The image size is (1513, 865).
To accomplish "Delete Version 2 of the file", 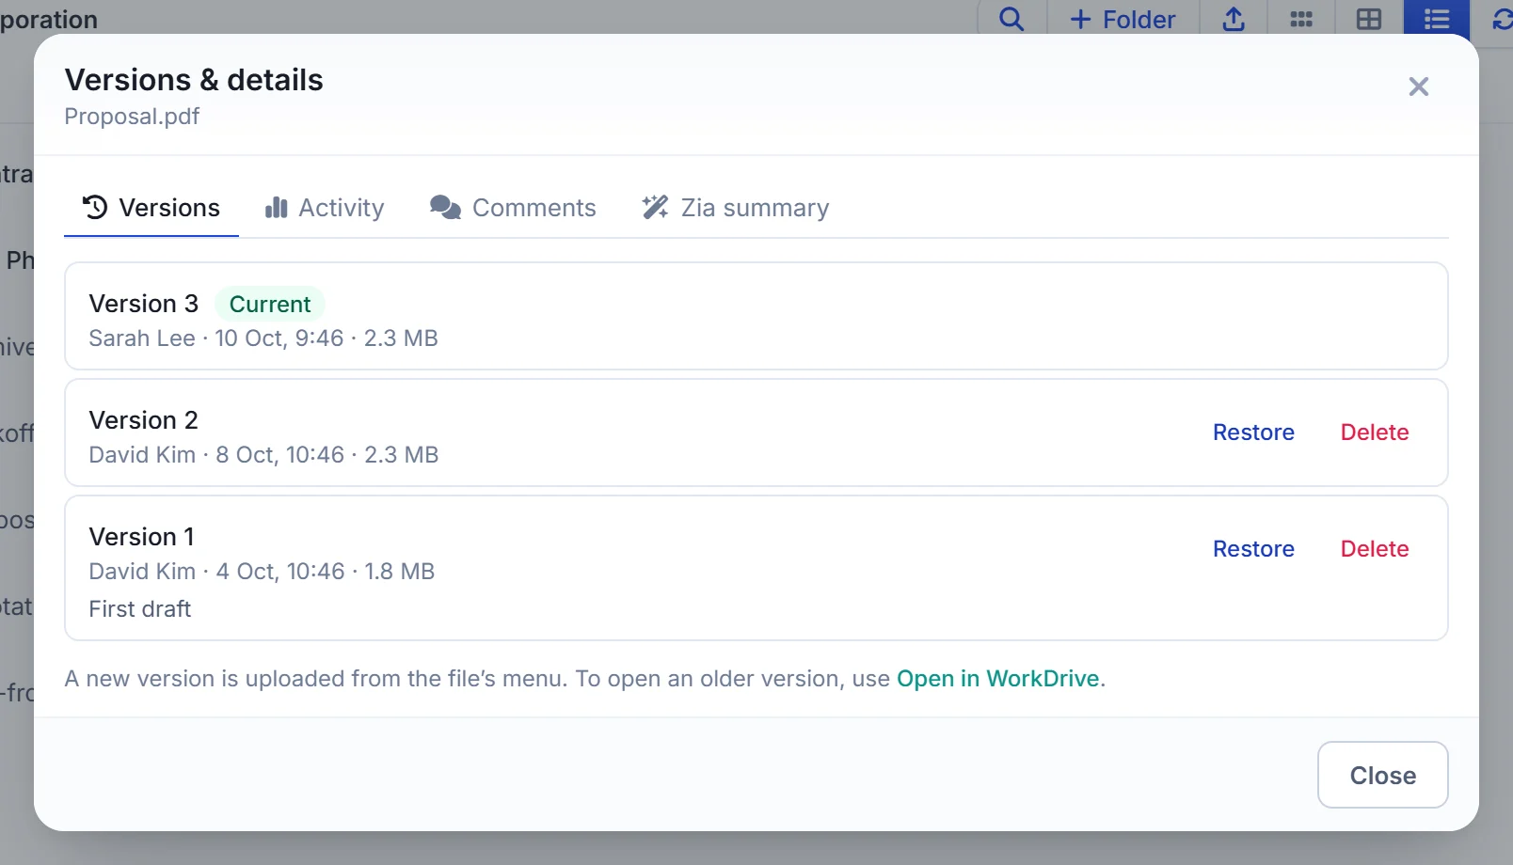I will [1375, 432].
